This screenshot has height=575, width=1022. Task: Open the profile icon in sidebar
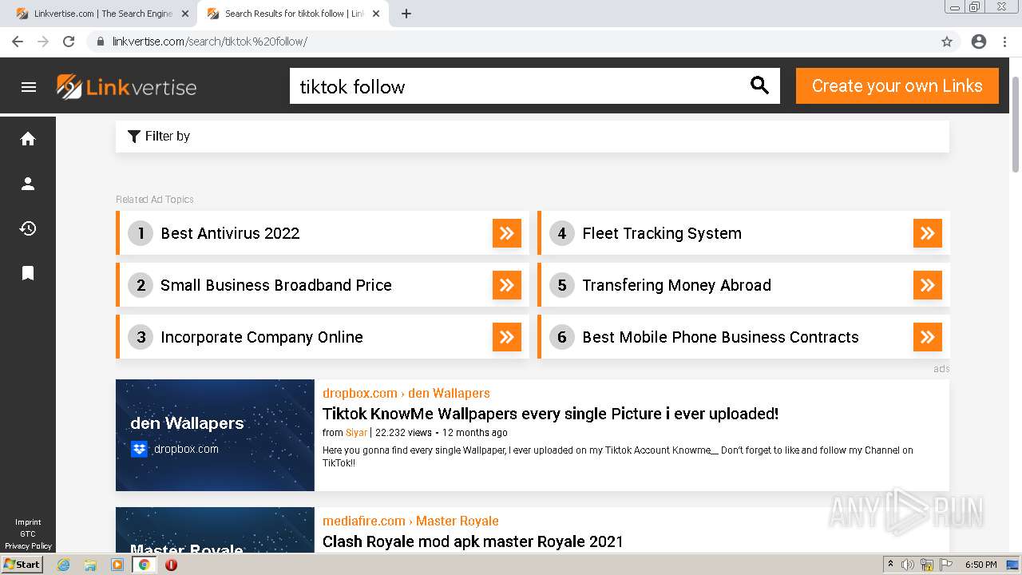pos(28,184)
